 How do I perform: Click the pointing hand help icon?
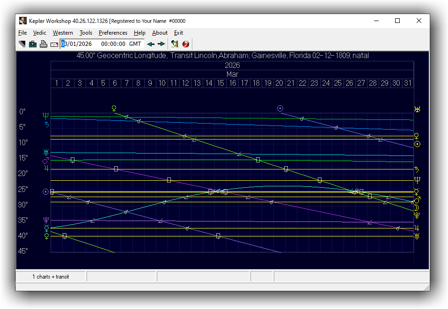coord(175,44)
